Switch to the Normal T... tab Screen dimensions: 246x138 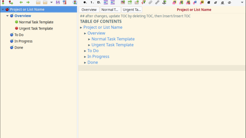point(110,10)
